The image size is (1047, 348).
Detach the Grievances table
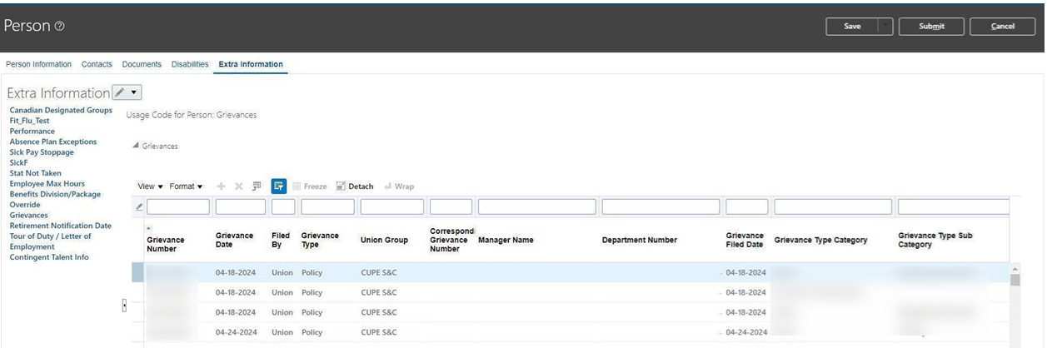[355, 186]
